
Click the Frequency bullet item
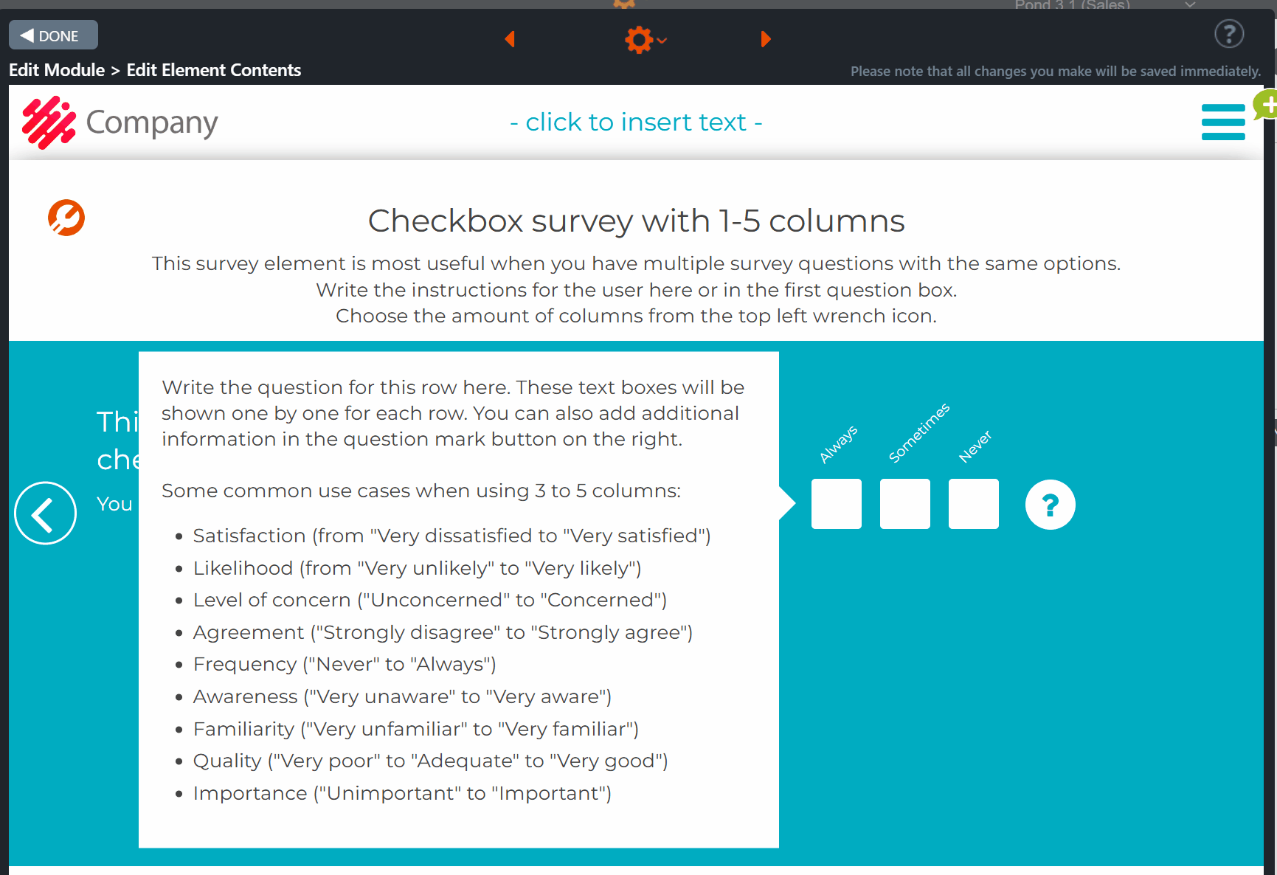point(345,664)
